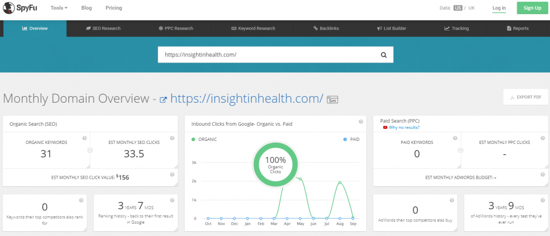
Task: Click help icon beside Paid Keywords
Action: (x=454, y=138)
